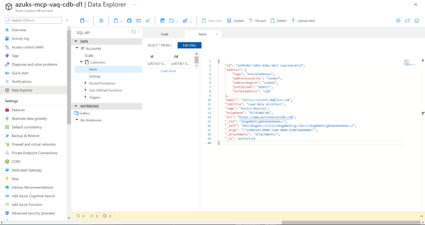This screenshot has height=225, width=425.
Task: Refresh the SQL API tree
Action: click(x=134, y=32)
